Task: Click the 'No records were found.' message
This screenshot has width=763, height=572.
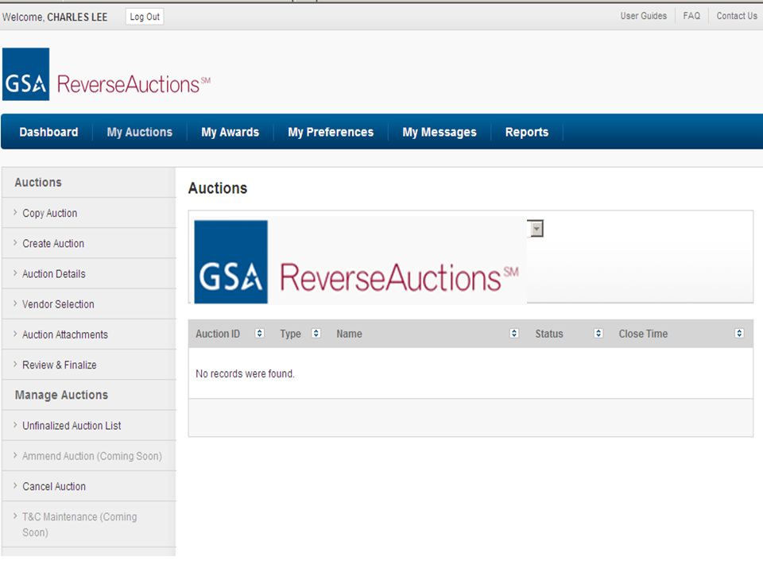Action: click(x=245, y=373)
